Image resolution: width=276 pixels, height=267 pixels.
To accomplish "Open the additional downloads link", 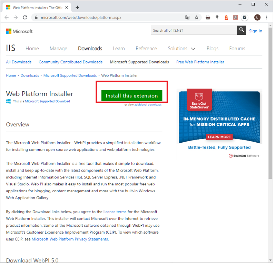I will pos(148,105).
